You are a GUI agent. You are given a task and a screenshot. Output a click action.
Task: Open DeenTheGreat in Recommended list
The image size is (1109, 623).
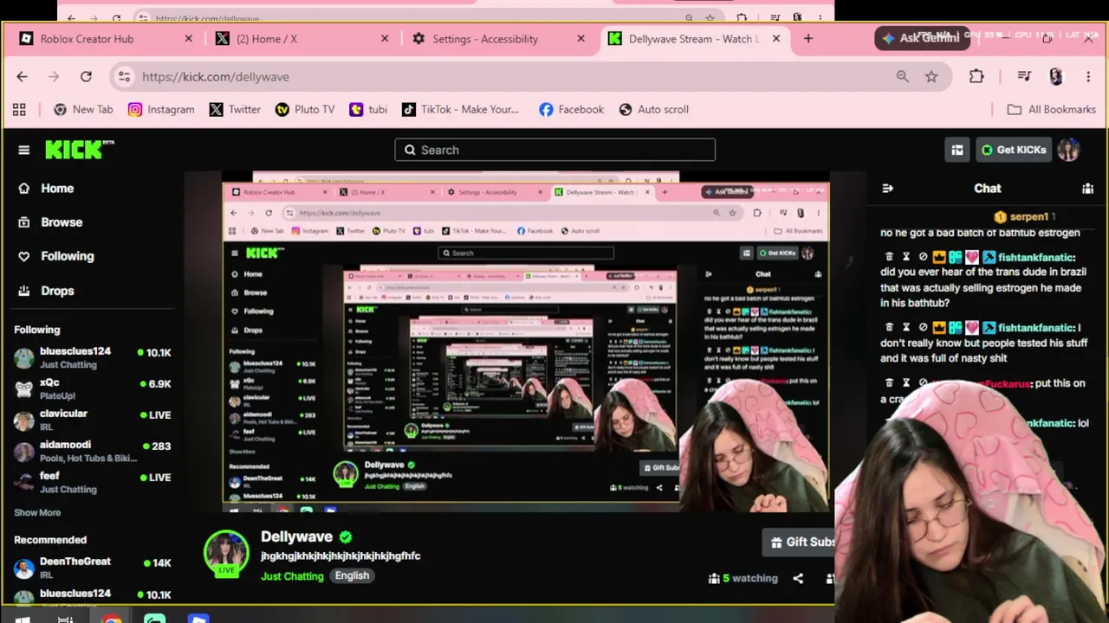[92, 568]
